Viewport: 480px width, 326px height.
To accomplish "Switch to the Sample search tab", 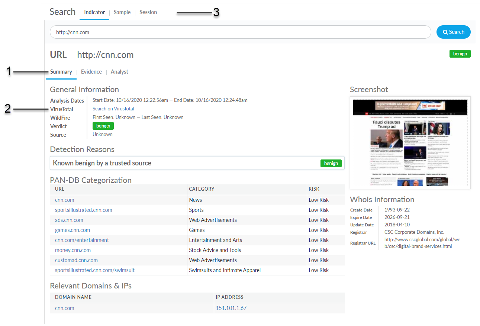I will tap(122, 12).
